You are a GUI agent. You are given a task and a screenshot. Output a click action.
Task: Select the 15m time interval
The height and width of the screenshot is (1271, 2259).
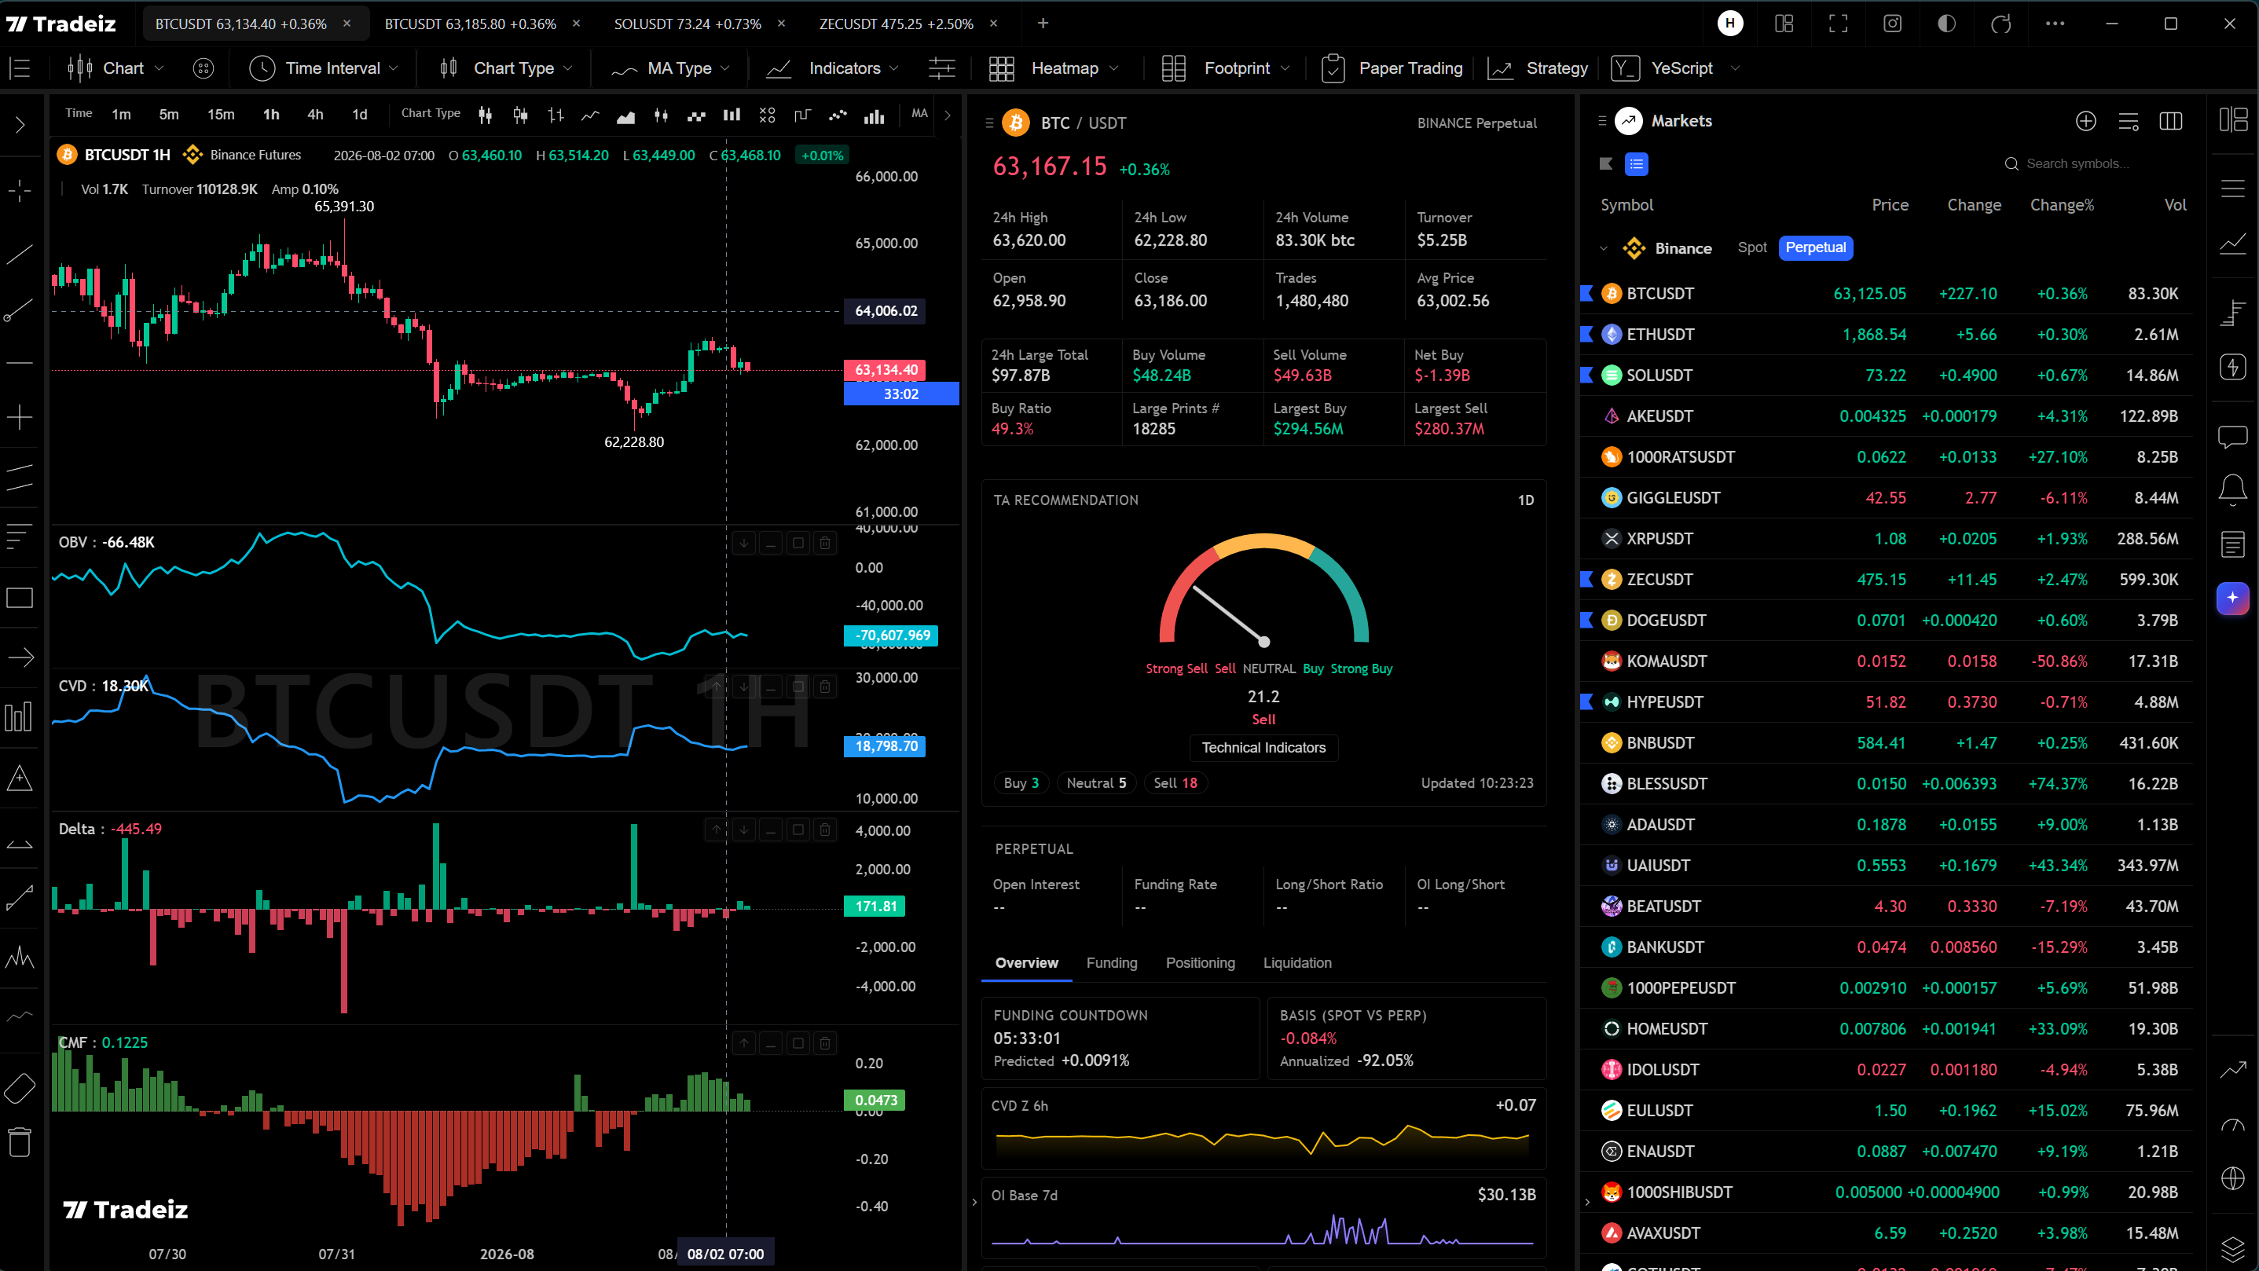pos(220,115)
